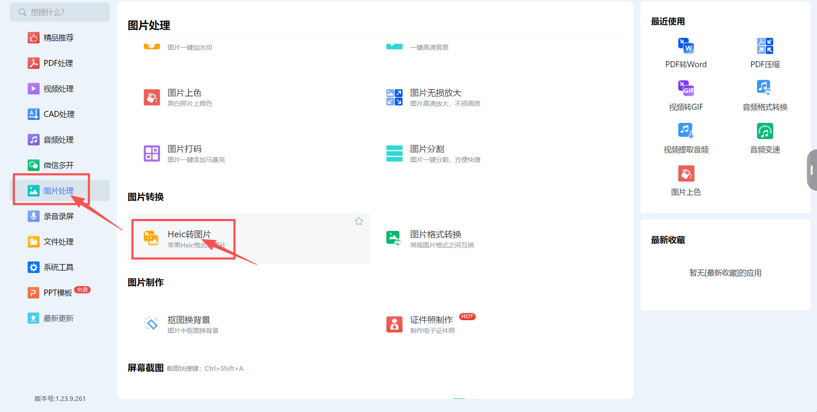Open the 抠图换背景 tool icon
The width and height of the screenshot is (817, 412).
tap(151, 324)
